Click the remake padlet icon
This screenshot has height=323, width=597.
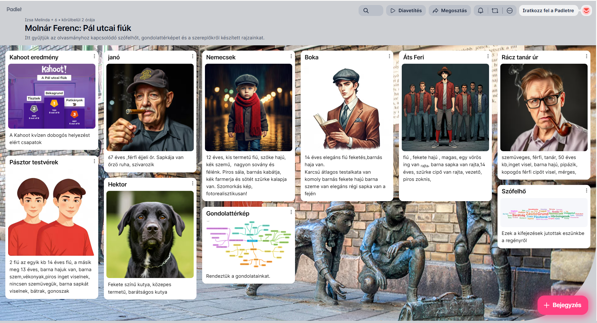(495, 11)
